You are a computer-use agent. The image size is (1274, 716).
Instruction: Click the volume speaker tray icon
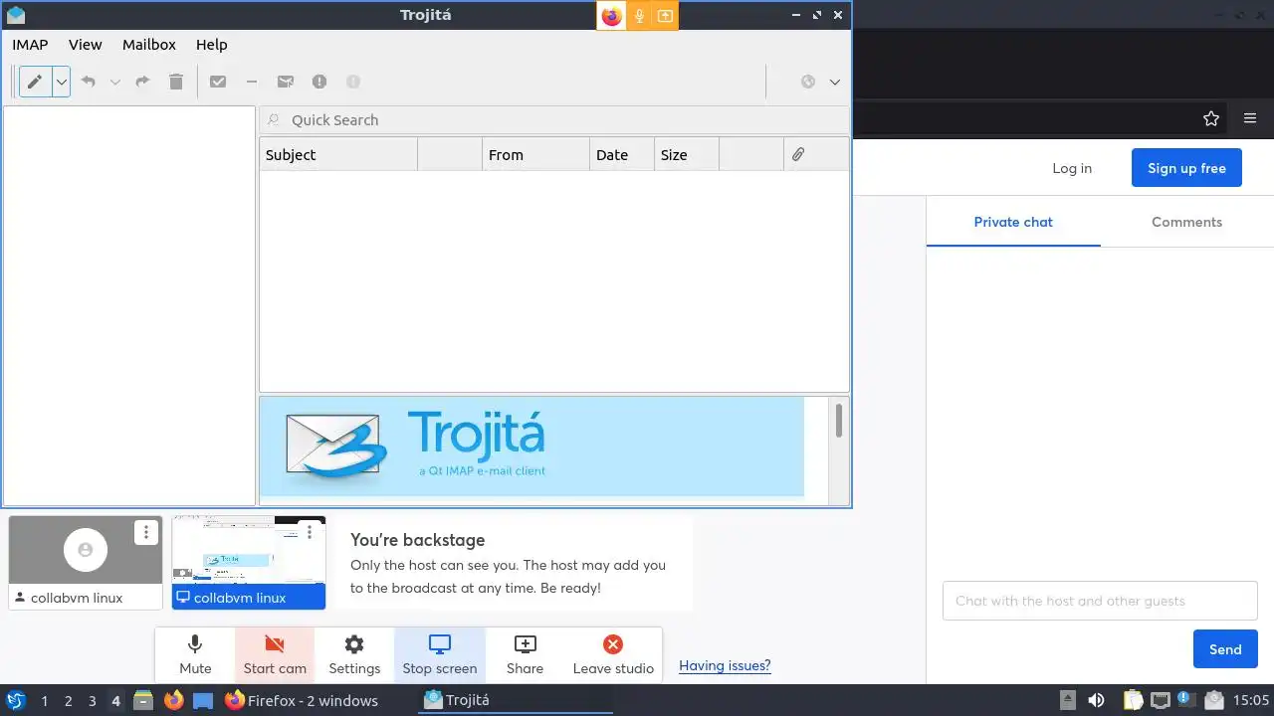1096,700
